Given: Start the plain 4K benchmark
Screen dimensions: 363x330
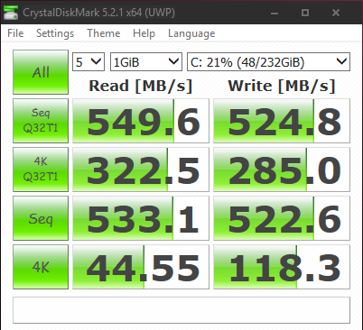Looking at the screenshot, I should click(x=41, y=267).
